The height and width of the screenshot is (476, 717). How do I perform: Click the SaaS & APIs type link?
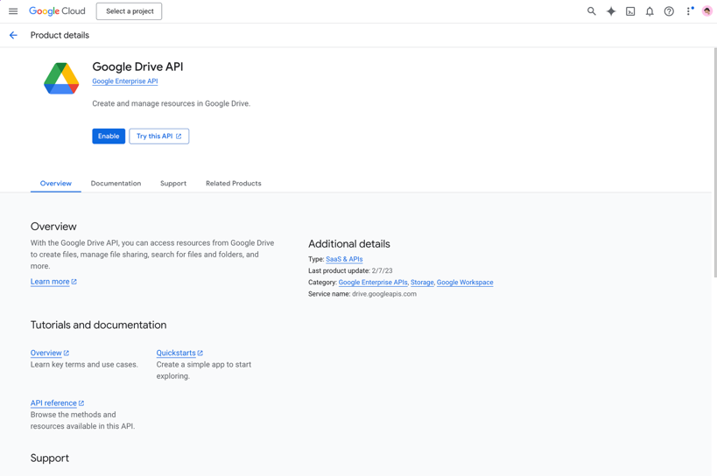tap(344, 260)
